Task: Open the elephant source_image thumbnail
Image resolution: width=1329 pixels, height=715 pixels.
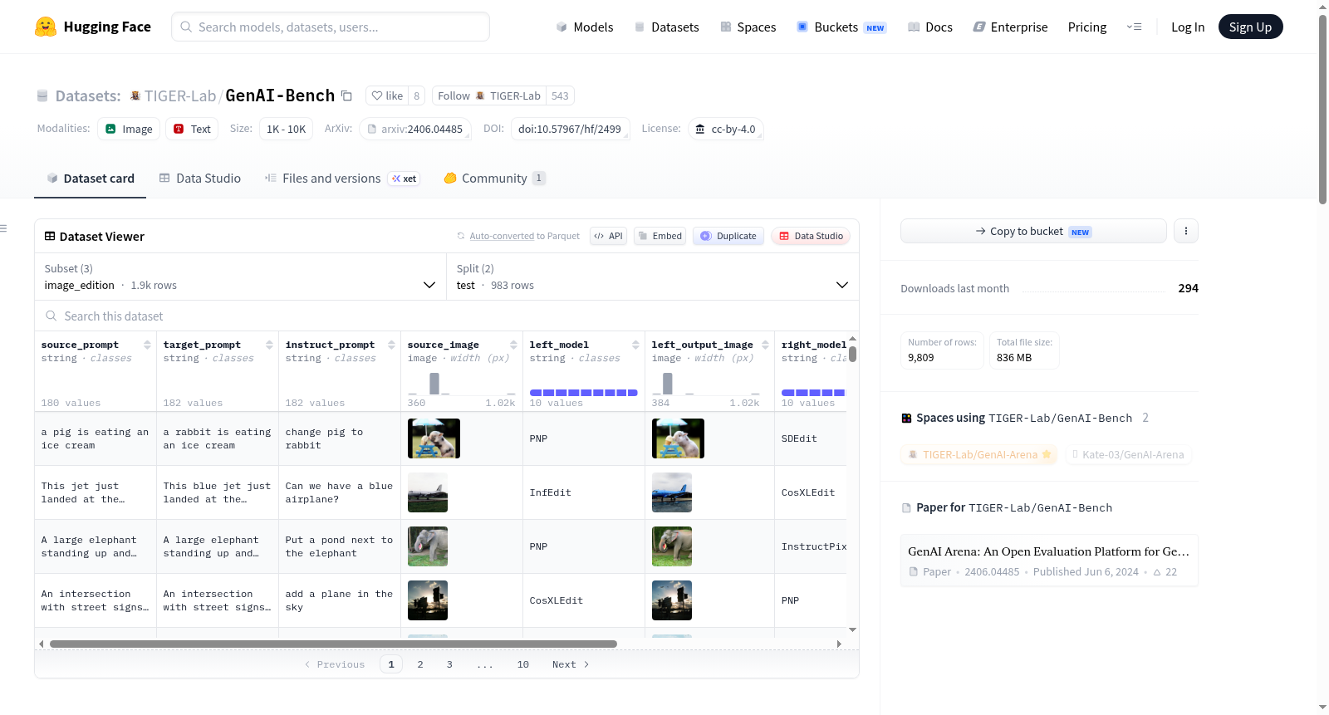Action: [428, 546]
